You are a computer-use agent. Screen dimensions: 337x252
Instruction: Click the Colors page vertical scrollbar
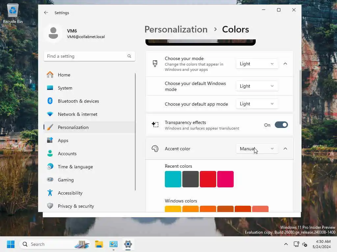[x=300, y=97]
